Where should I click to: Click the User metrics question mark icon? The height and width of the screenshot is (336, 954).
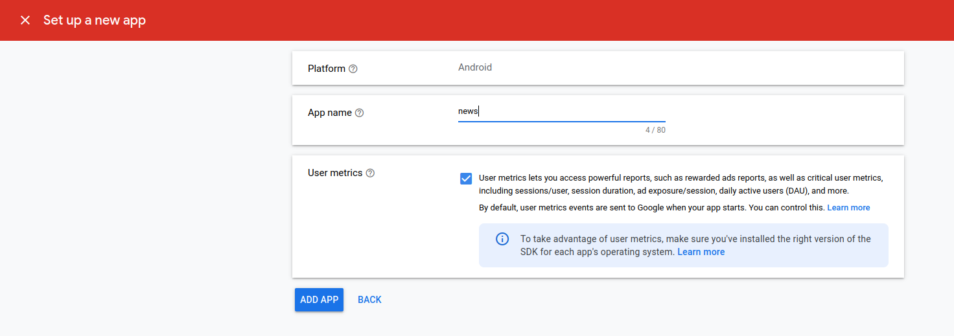370,173
